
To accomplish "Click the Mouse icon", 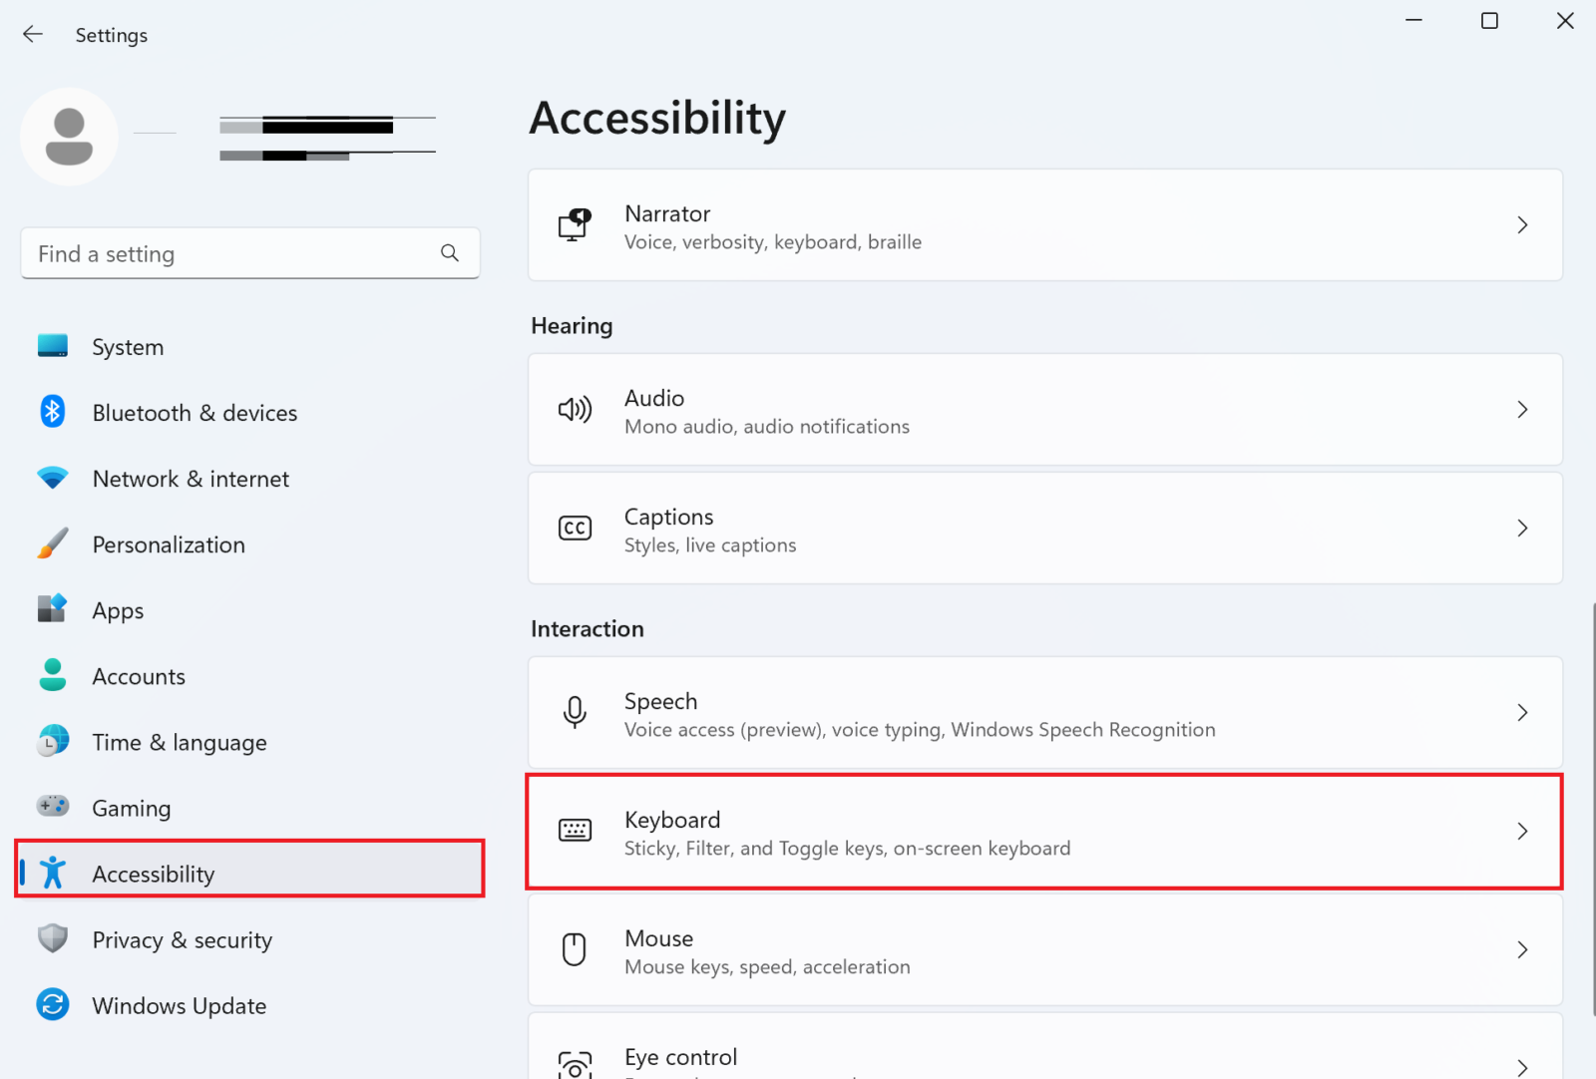I will coord(575,949).
